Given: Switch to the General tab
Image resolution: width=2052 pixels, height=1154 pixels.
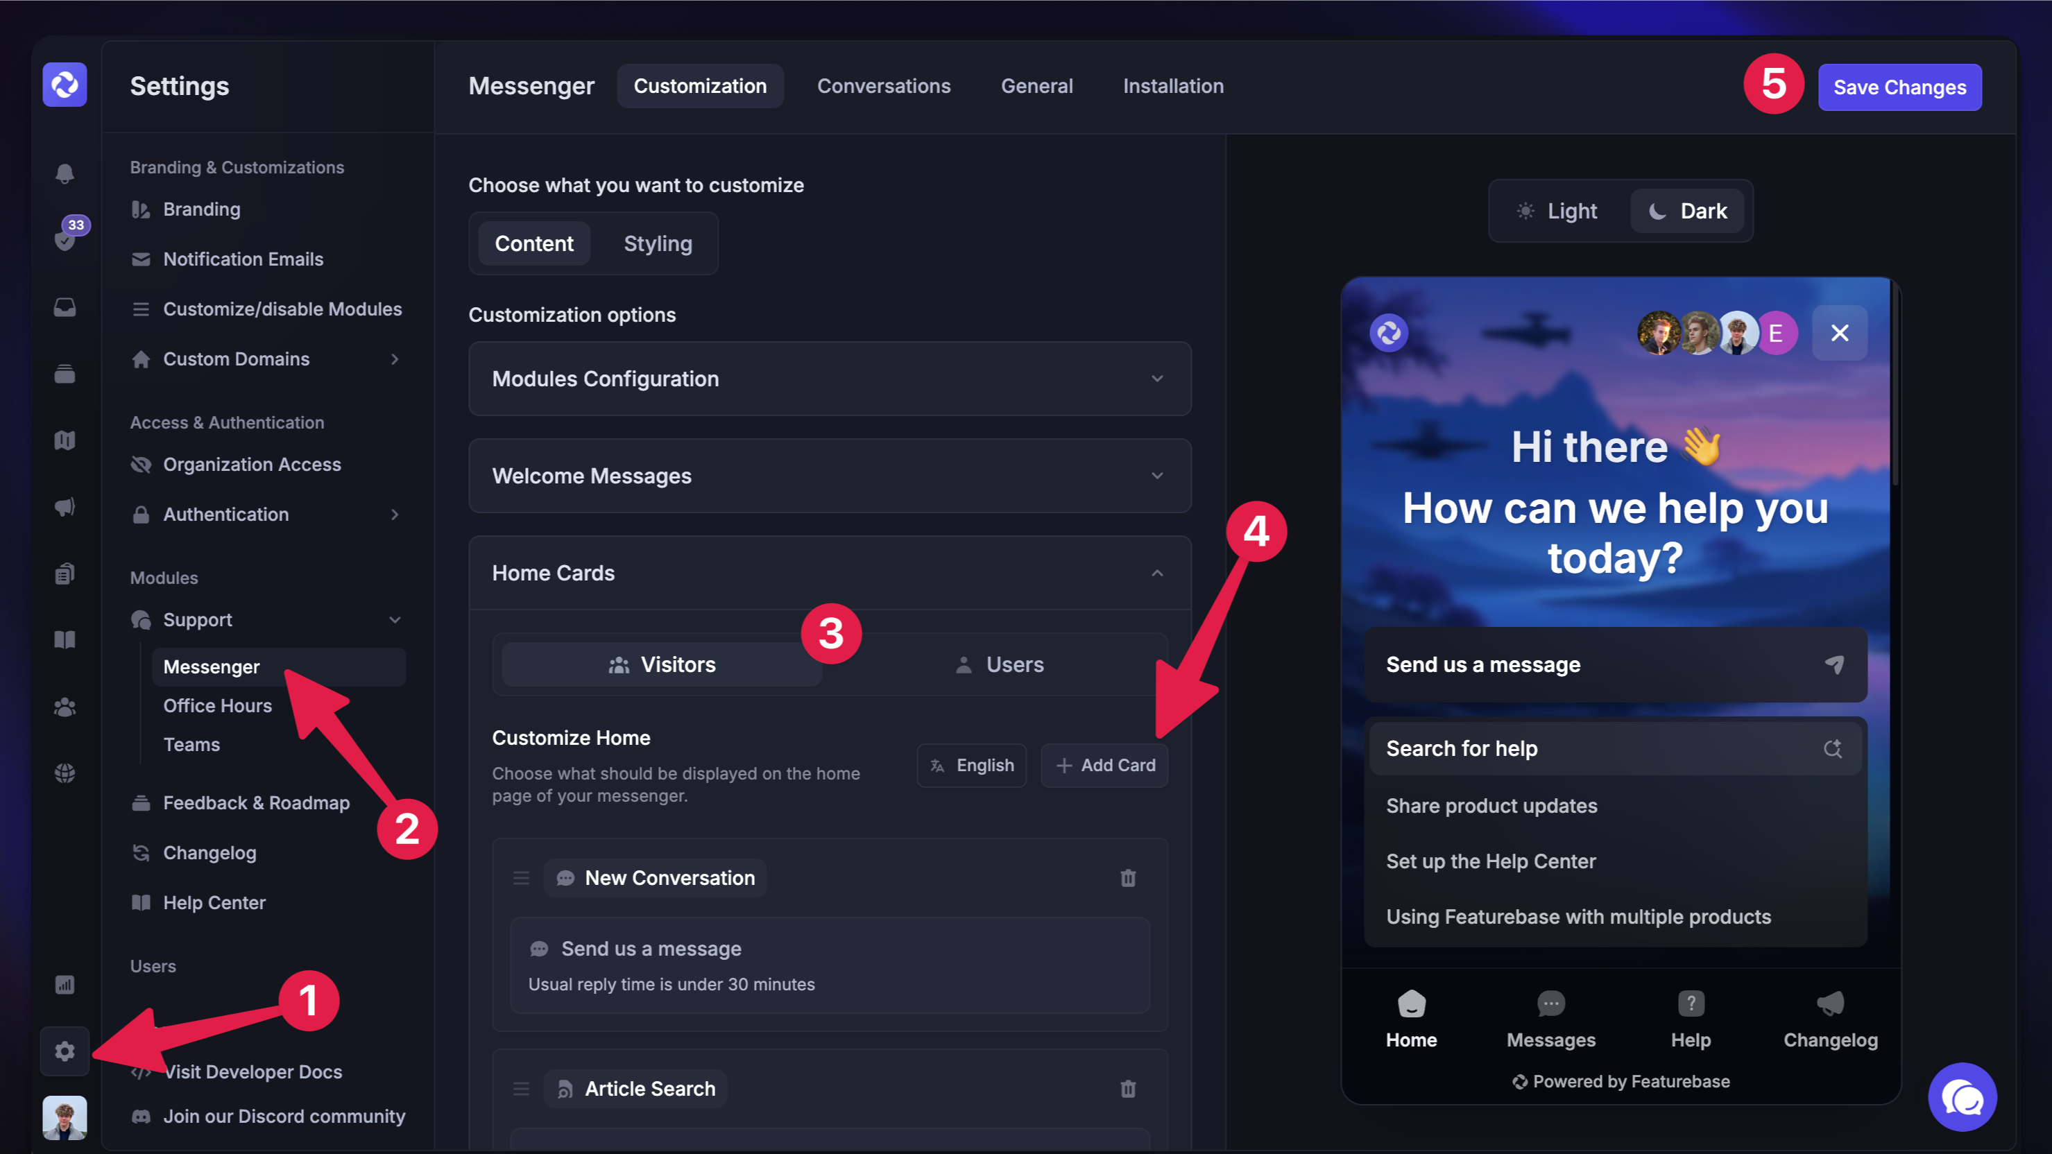Looking at the screenshot, I should [1036, 86].
